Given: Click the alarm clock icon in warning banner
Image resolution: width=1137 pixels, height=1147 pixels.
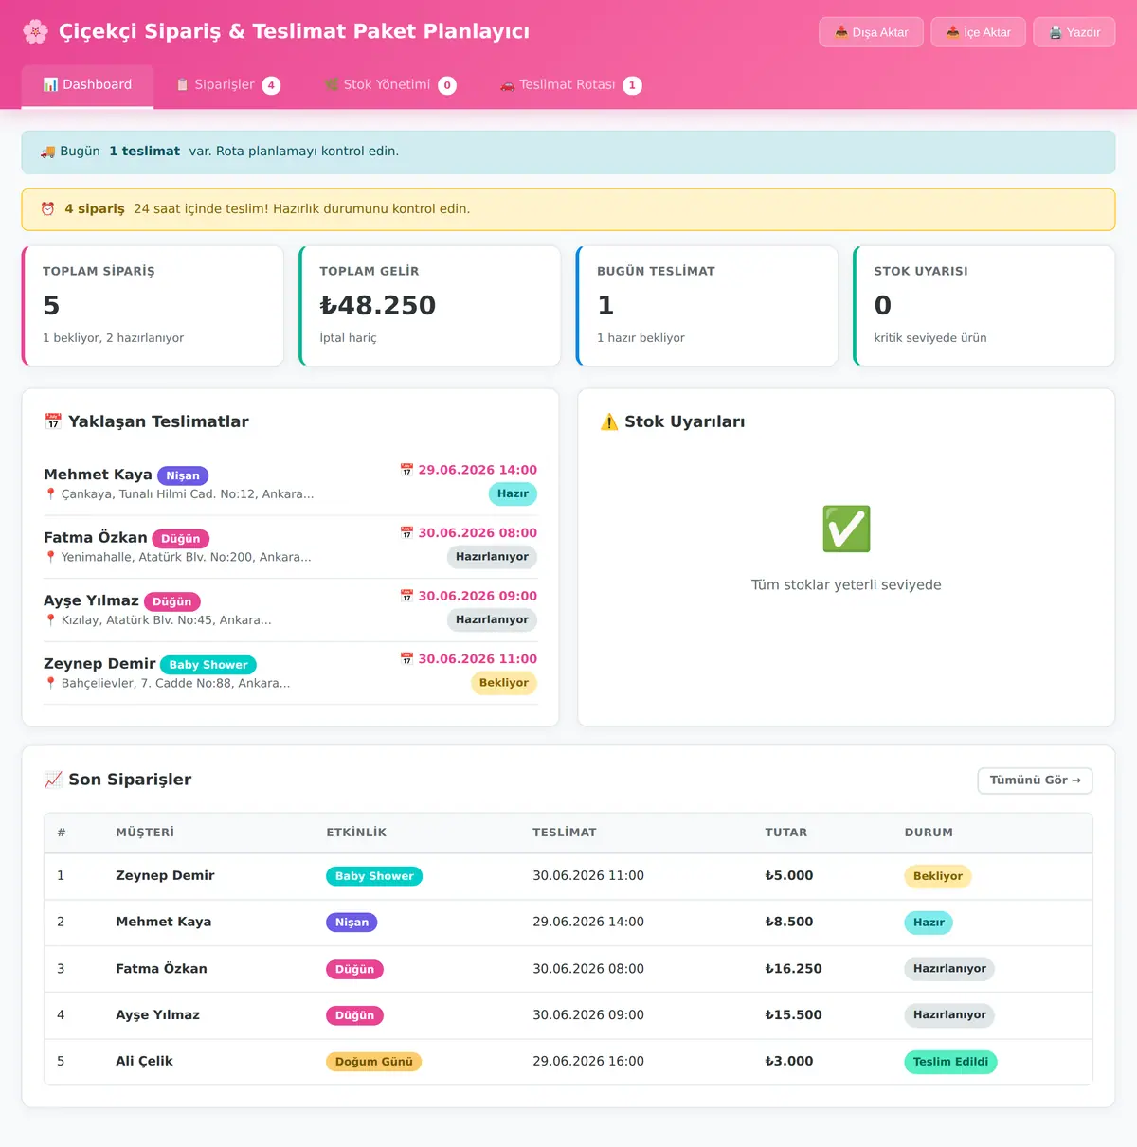Looking at the screenshot, I should 47,209.
